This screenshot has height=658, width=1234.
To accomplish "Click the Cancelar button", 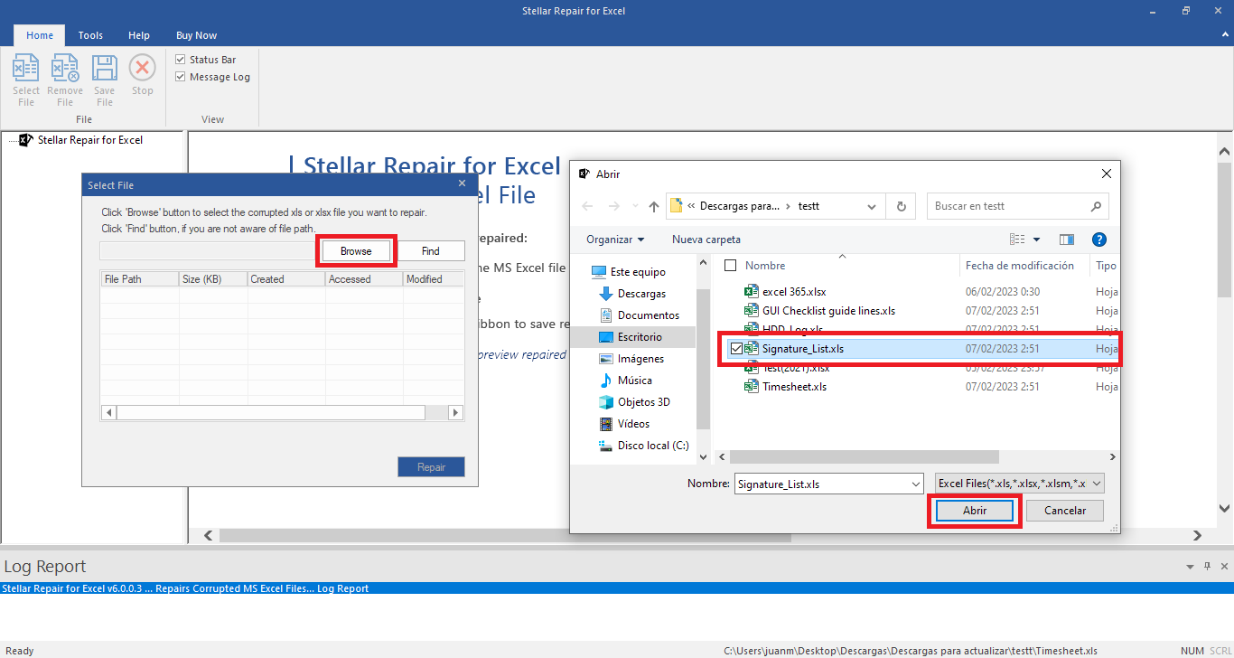I will [x=1065, y=511].
